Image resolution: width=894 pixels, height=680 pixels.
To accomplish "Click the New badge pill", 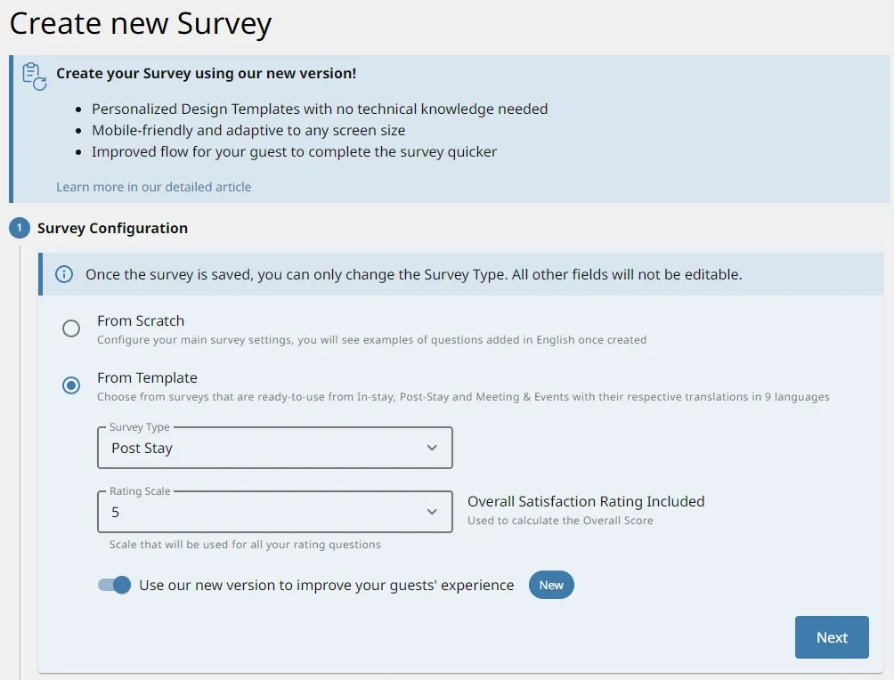I will click(551, 585).
